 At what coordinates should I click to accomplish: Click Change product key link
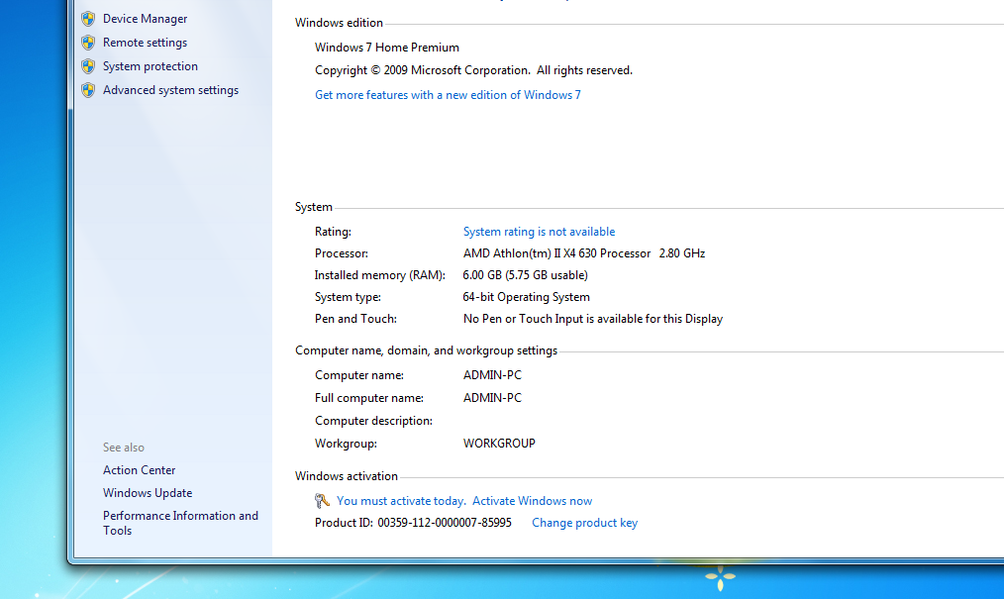click(584, 523)
